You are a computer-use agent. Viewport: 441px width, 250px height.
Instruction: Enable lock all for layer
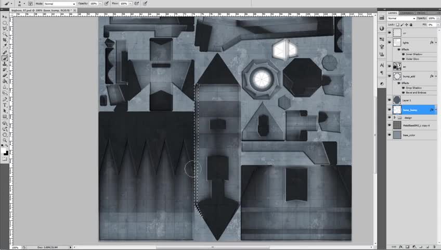pos(411,25)
